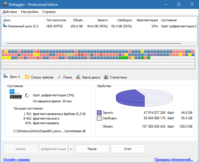Click the Фрагментация column header
This screenshot has height=163, width=199.
(x=146, y=20)
